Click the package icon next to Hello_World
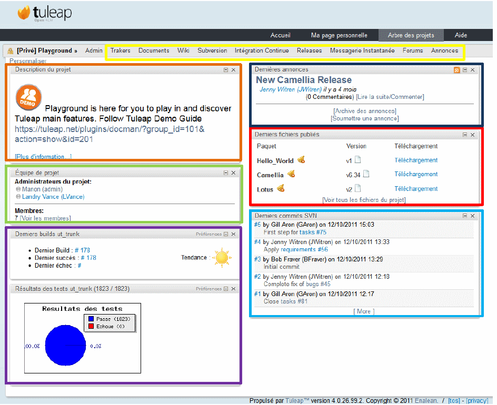Viewport: 497px width, 405px height. tap(302, 159)
